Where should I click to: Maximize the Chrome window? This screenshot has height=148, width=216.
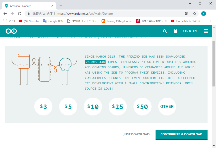click(x=200, y=3)
